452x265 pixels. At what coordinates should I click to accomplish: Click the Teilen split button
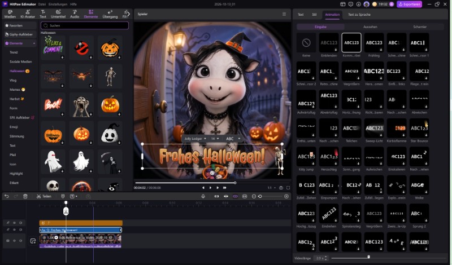coord(44,196)
